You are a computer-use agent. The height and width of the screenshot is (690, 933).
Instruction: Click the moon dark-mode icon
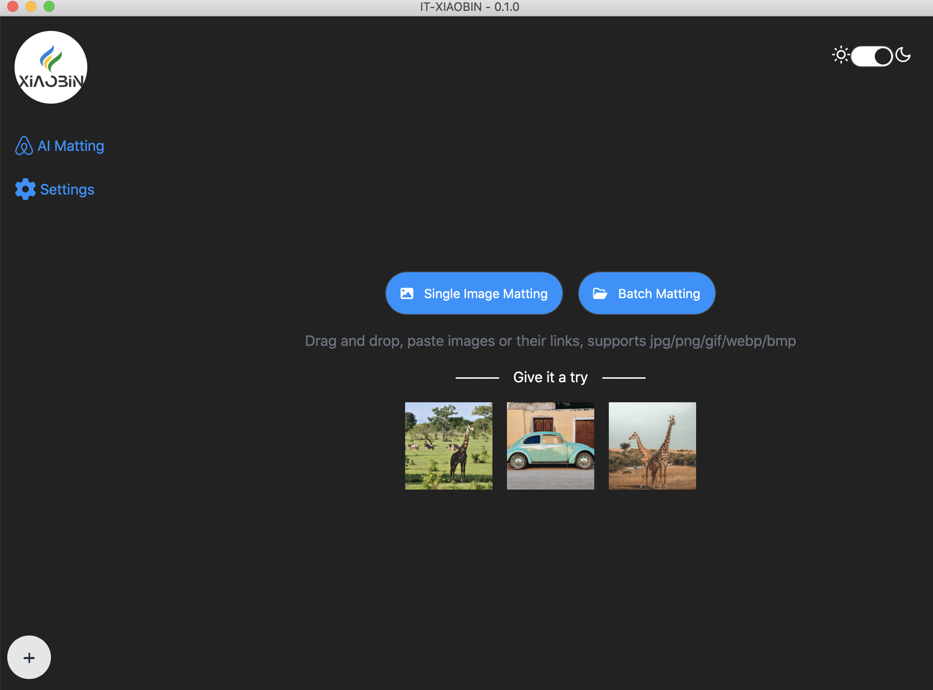coord(903,55)
